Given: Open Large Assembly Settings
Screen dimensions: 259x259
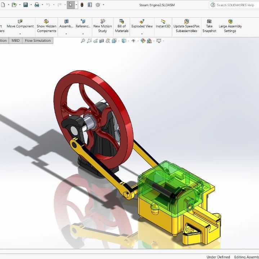Looking at the screenshot, I should 230,26.
